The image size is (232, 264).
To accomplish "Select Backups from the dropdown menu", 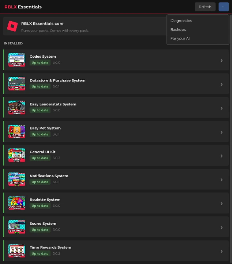I will (x=198, y=30).
